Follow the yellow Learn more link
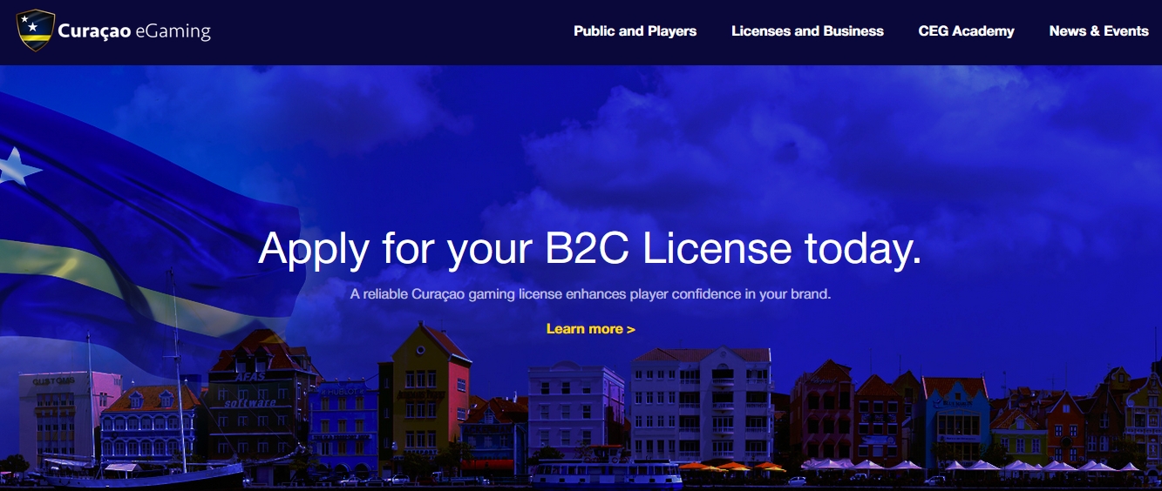1162x491 pixels. point(590,329)
